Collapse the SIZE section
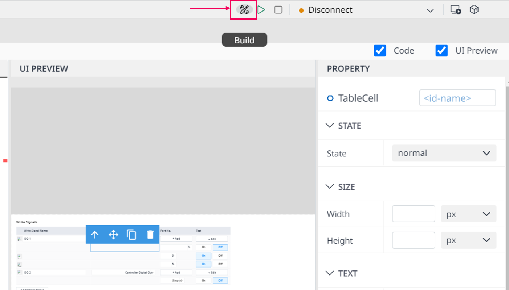The height and width of the screenshot is (290, 509). click(330, 187)
